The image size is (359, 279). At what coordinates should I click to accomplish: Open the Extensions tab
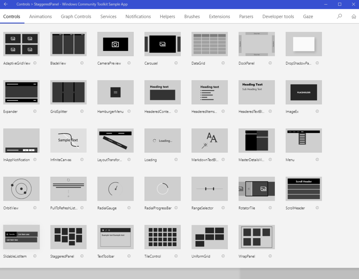pos(219,16)
